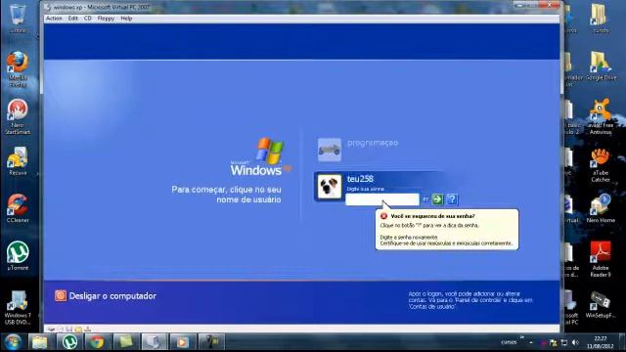Click the teu258 user name
626x352 pixels.
point(360,179)
